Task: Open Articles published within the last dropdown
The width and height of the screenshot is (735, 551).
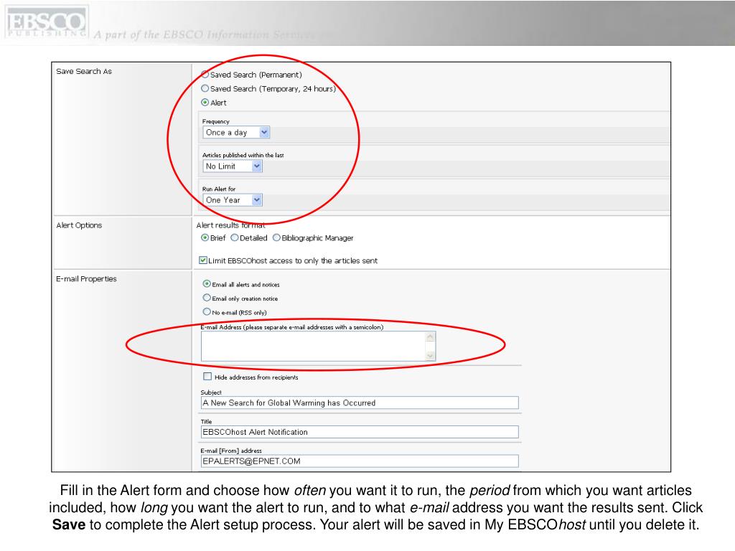Action: pos(233,166)
